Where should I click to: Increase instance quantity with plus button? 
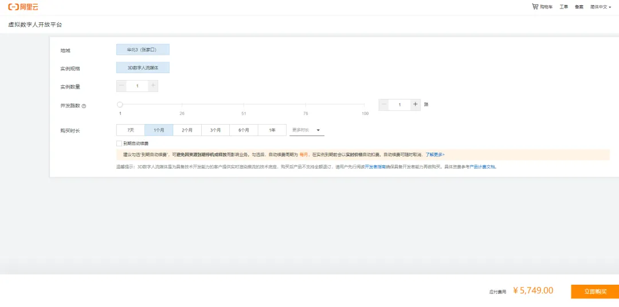pyautogui.click(x=153, y=86)
